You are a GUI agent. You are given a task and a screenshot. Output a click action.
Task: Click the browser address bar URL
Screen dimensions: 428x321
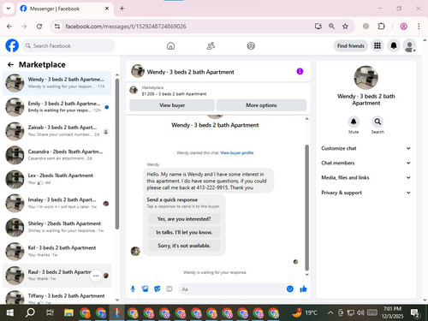126,27
